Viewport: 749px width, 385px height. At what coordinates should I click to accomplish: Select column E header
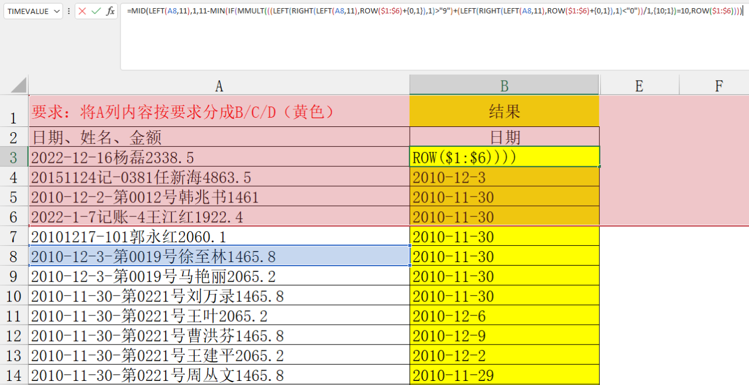[x=639, y=85]
